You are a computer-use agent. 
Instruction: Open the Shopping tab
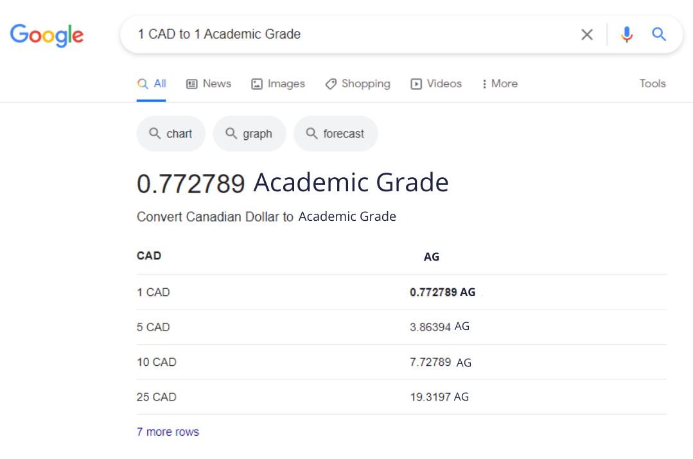(x=358, y=83)
